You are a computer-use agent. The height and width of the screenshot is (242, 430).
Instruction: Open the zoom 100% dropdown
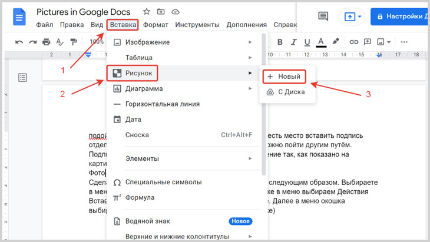coord(97,42)
